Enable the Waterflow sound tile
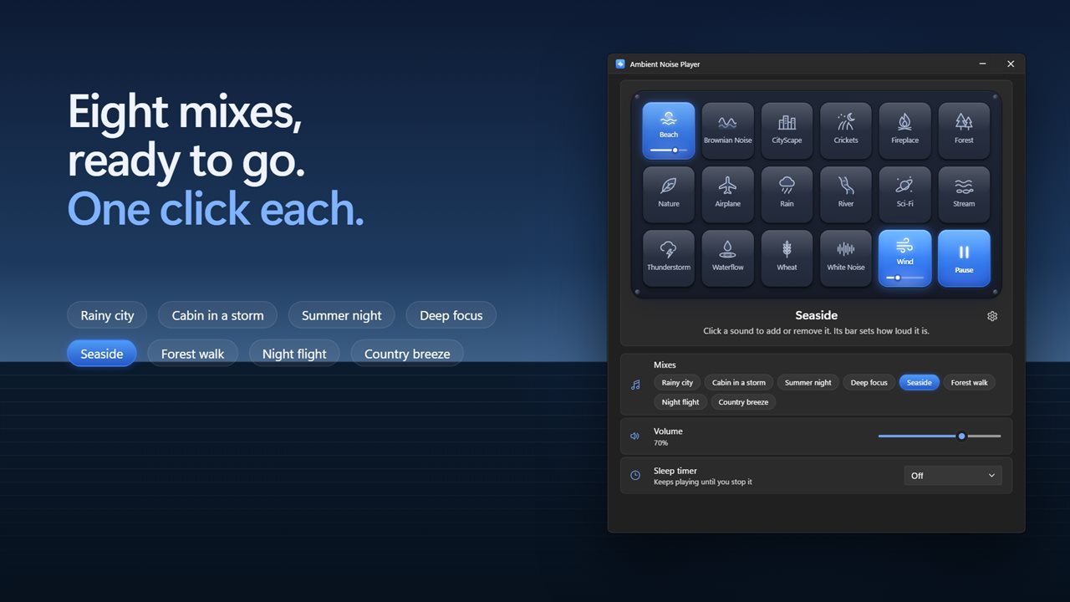 coord(727,258)
